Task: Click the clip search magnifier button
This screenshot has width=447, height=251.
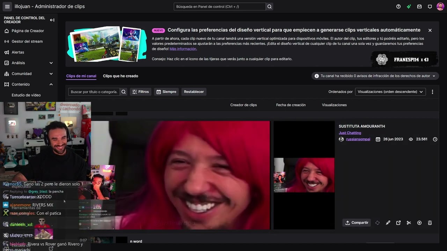Action: [x=123, y=92]
